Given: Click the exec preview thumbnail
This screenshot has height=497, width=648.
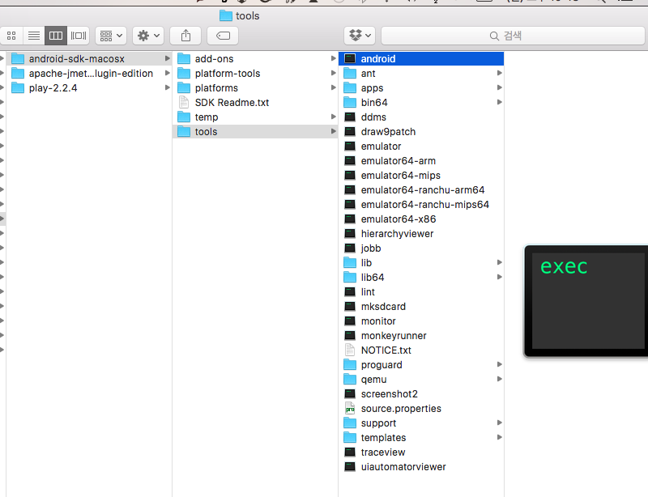Looking at the screenshot, I should coord(586,301).
